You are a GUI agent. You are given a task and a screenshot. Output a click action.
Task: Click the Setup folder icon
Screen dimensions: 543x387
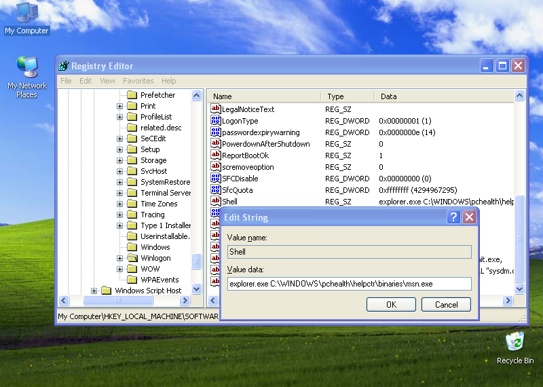(132, 149)
